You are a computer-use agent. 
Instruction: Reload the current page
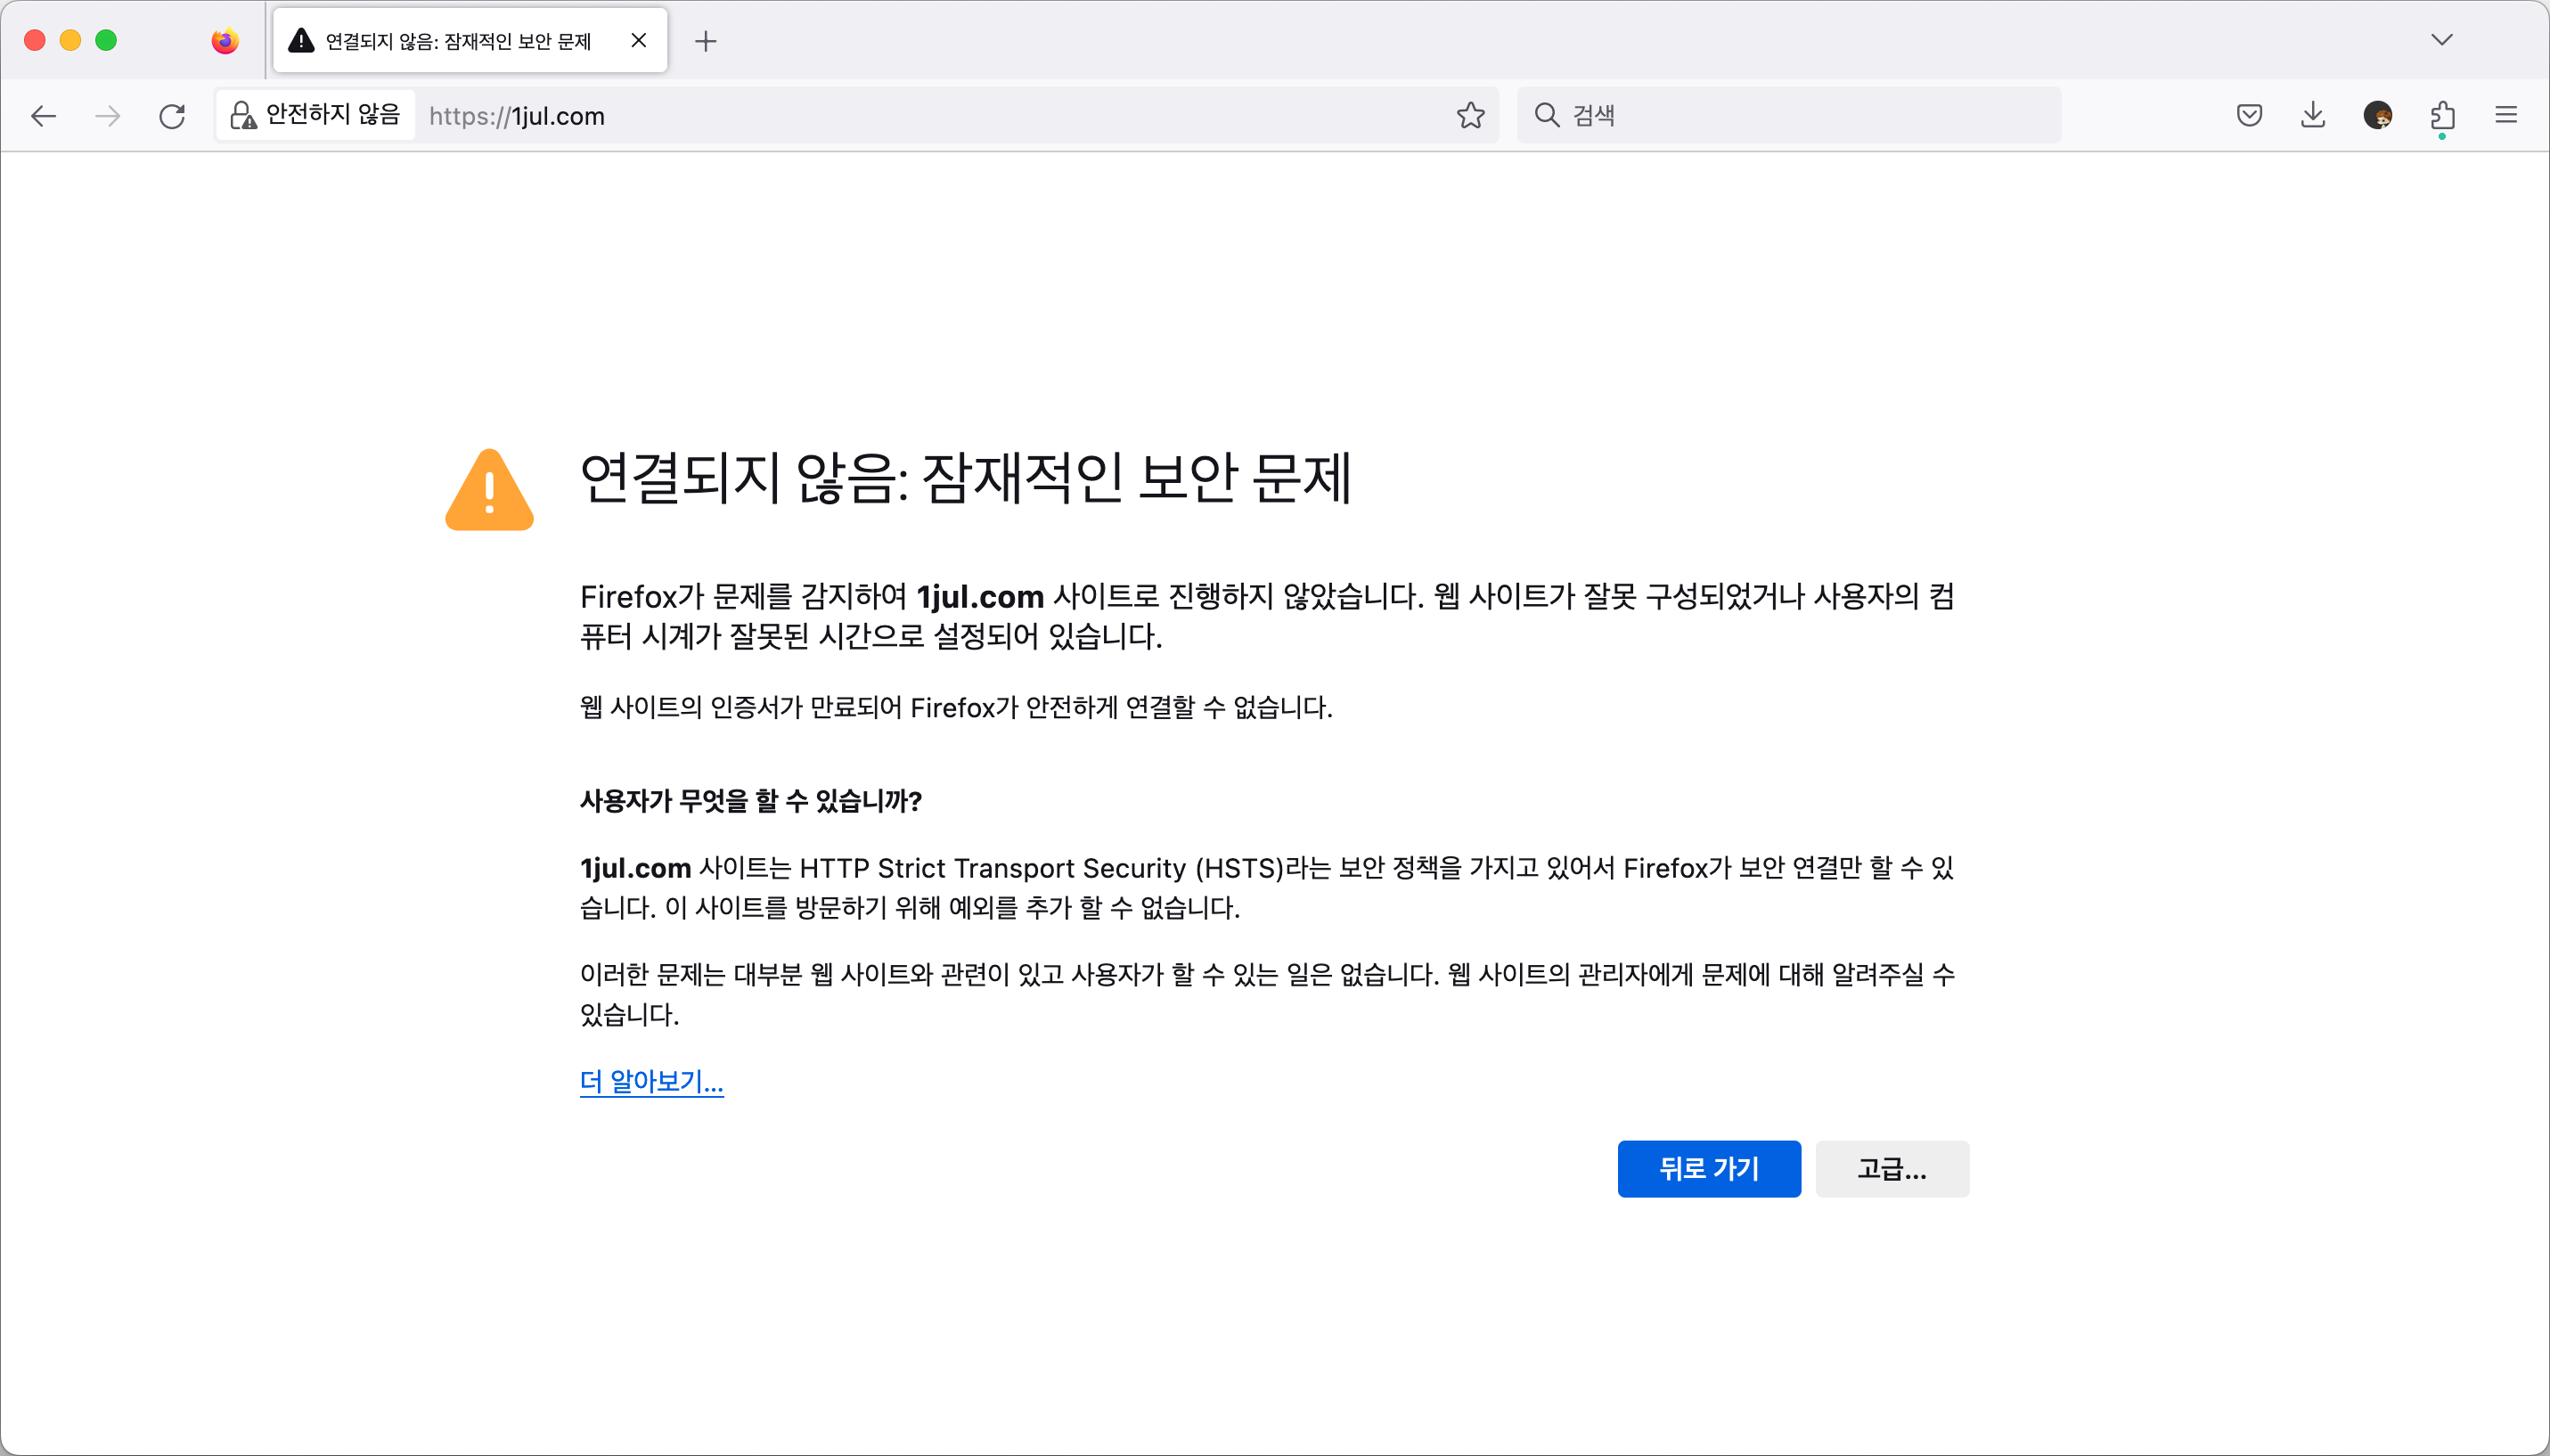point(172,116)
